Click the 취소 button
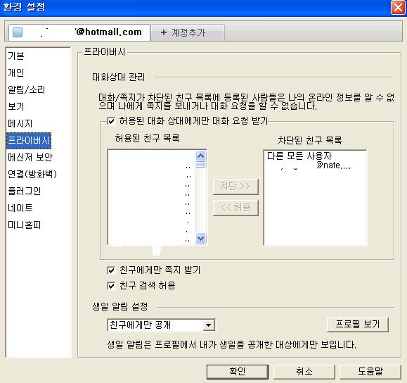 pos(304,372)
